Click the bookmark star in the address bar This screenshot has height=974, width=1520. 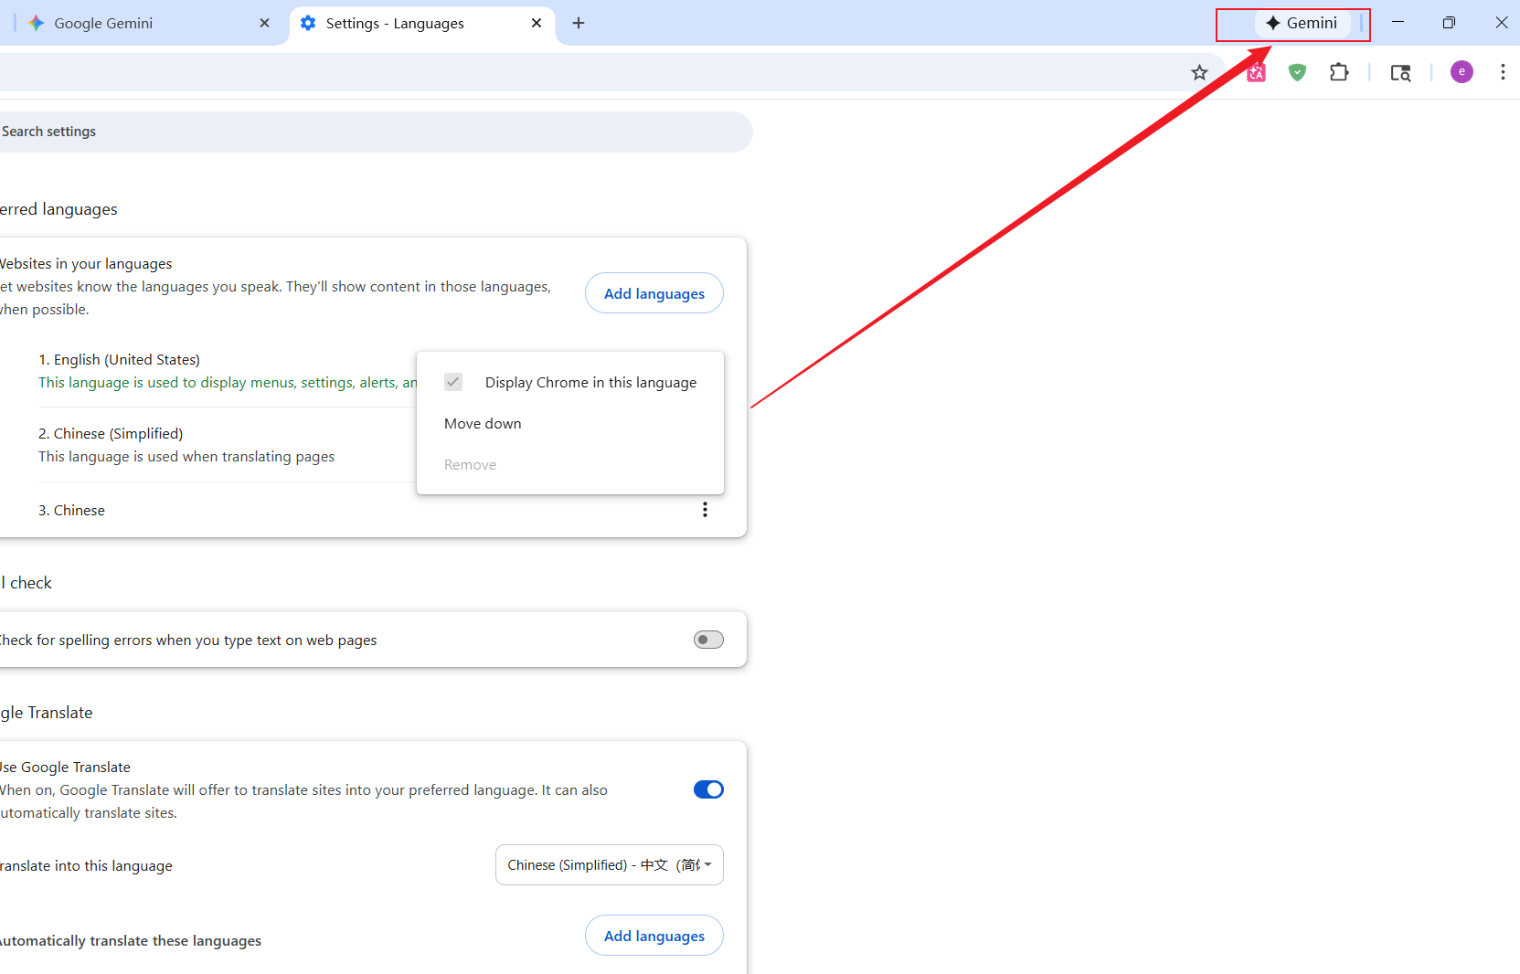point(1200,72)
